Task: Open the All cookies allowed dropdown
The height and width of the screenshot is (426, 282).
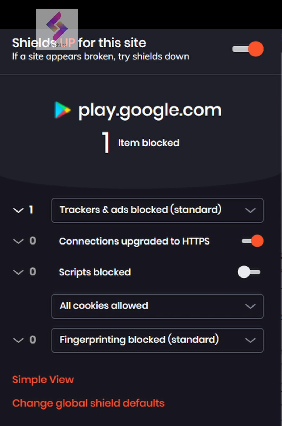Action: tap(157, 306)
